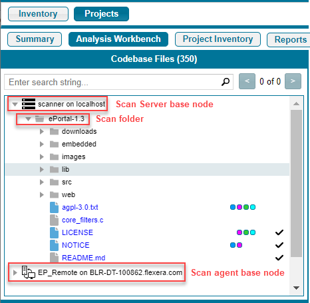Click the search magnifier icon

click(x=226, y=82)
